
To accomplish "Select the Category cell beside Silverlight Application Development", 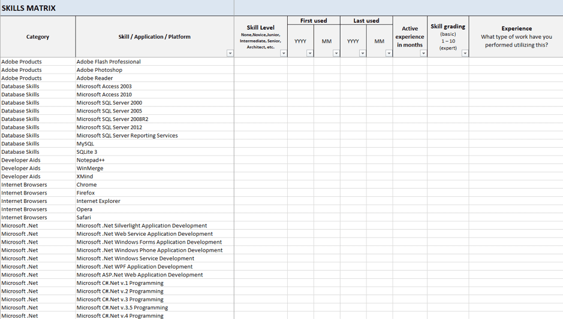I will tap(38, 226).
